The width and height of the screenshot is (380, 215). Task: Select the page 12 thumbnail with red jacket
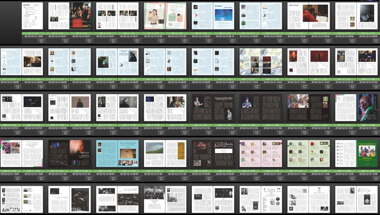point(319,16)
